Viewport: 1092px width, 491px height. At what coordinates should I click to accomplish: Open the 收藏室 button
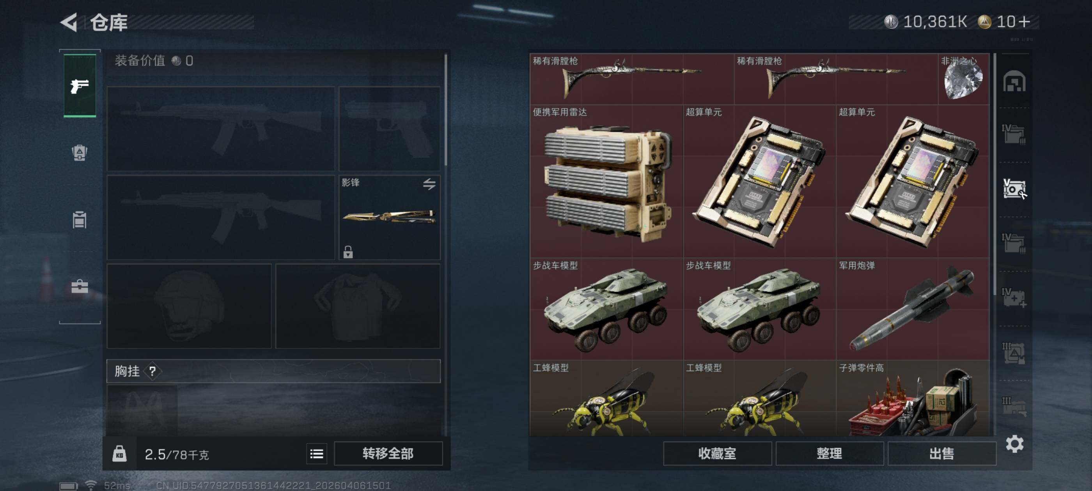tap(717, 454)
